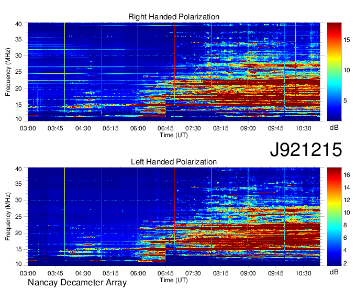The width and height of the screenshot is (356, 289).
Task: Click the right-handed polarization spectrogram image
Action: coord(174,72)
